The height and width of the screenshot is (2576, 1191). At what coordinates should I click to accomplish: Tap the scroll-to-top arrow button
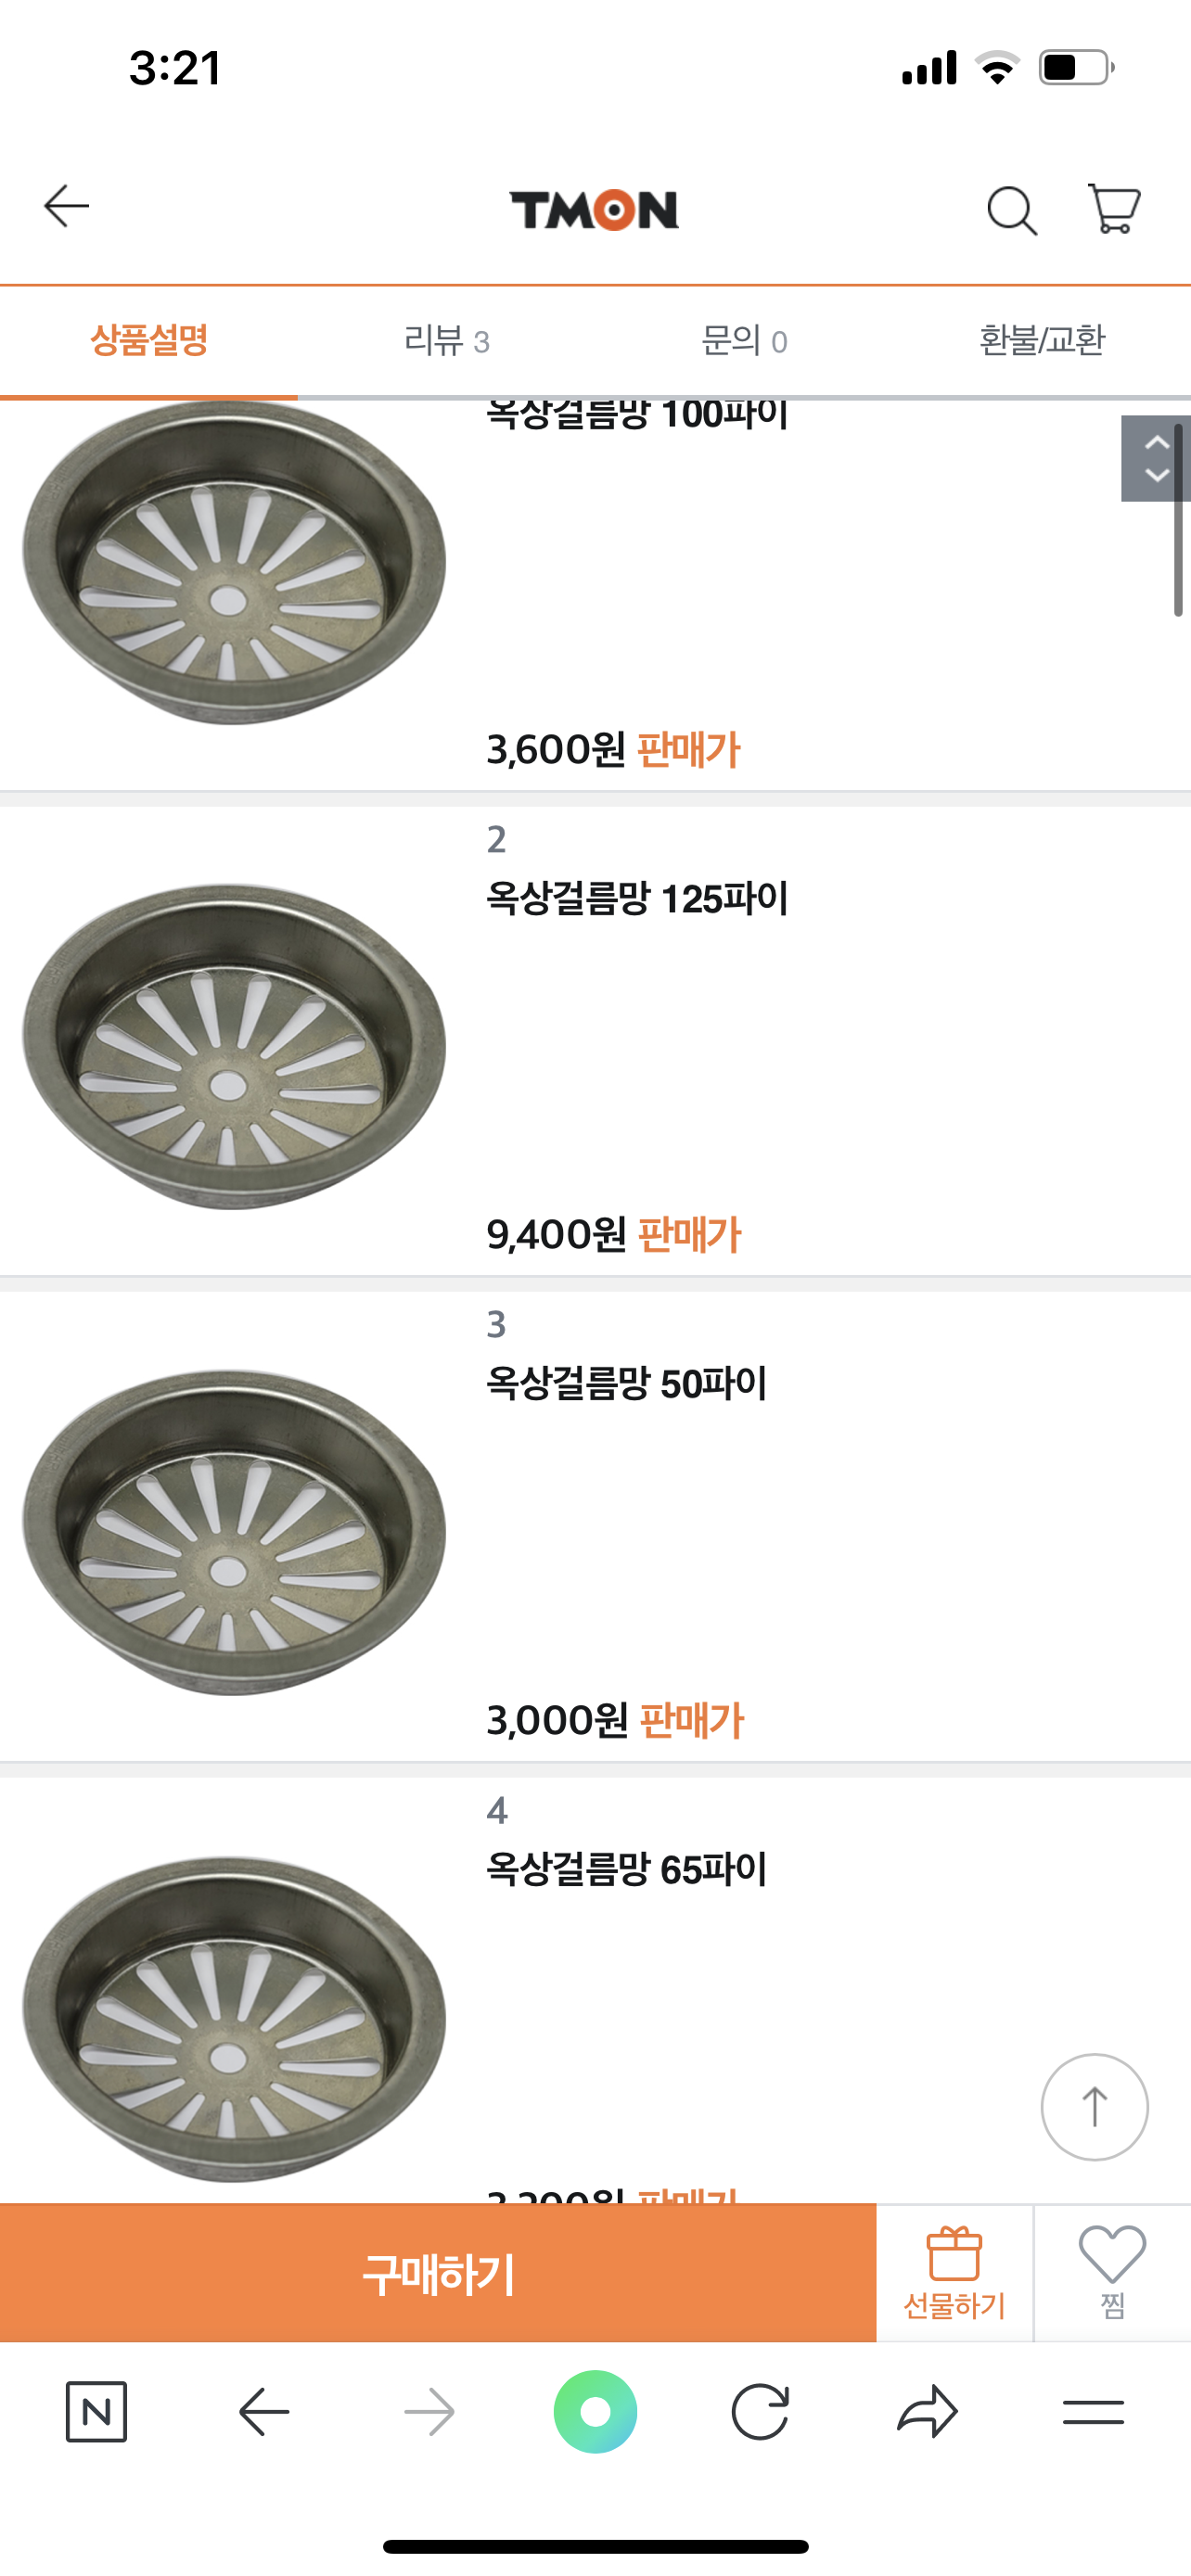pos(1094,2107)
